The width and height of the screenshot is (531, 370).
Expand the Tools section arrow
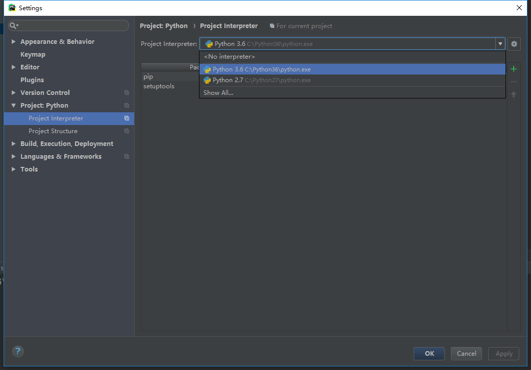click(x=14, y=169)
